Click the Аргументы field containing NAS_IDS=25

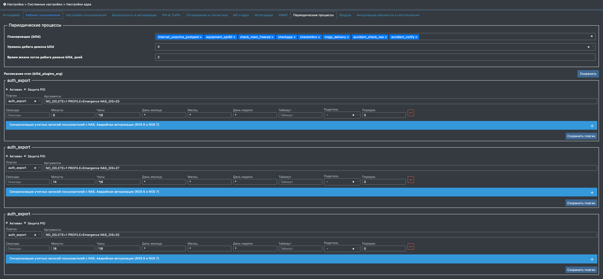320,101
